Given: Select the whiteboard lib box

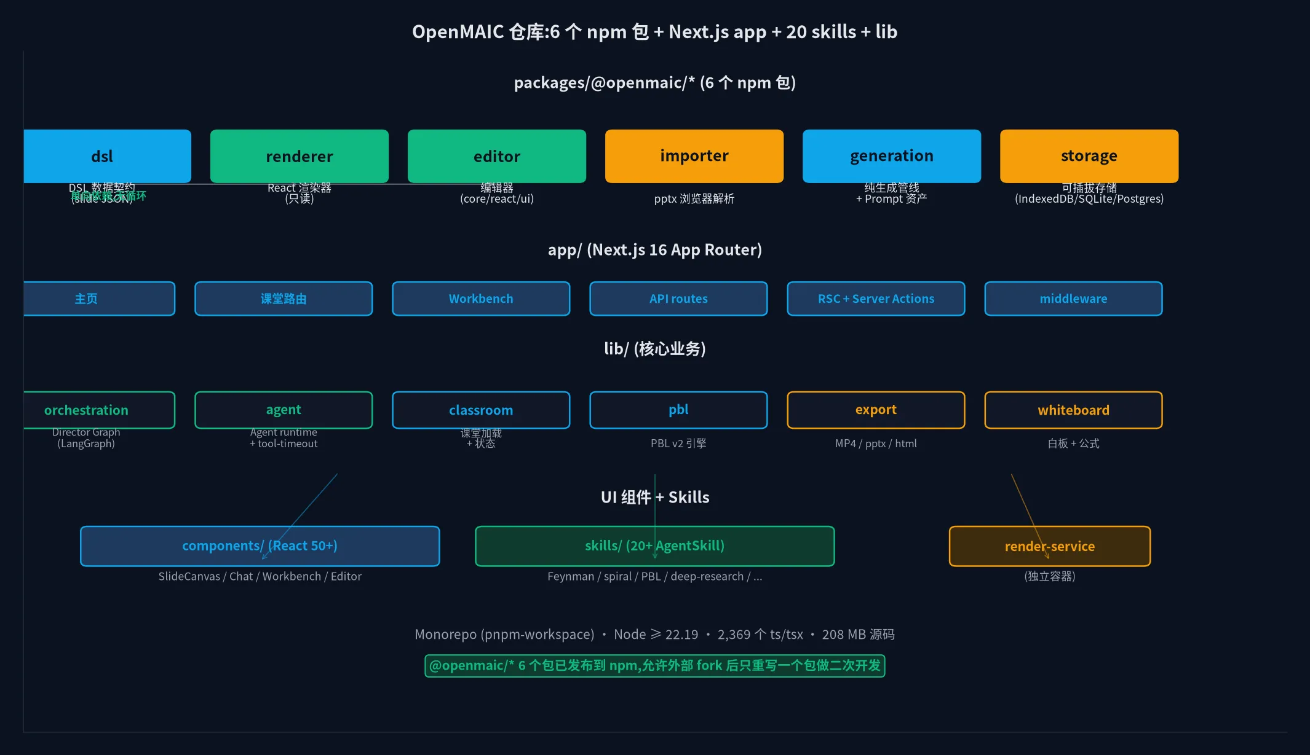Looking at the screenshot, I should coord(1073,410).
